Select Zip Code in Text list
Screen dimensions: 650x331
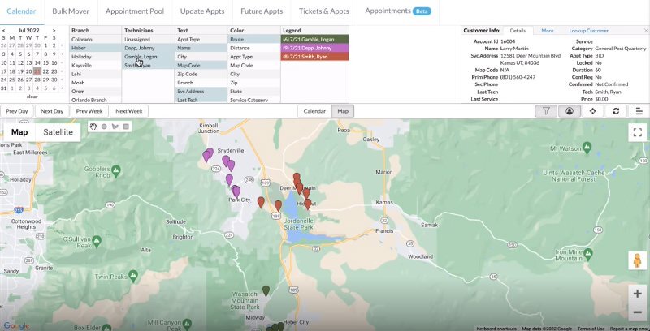pos(201,74)
